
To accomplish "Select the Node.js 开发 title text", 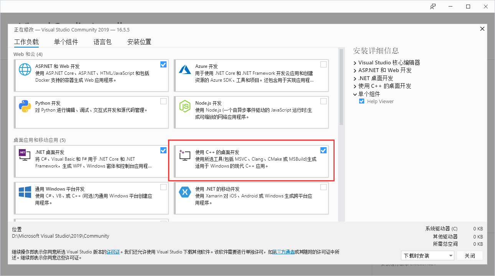I will pyautogui.click(x=208, y=103).
